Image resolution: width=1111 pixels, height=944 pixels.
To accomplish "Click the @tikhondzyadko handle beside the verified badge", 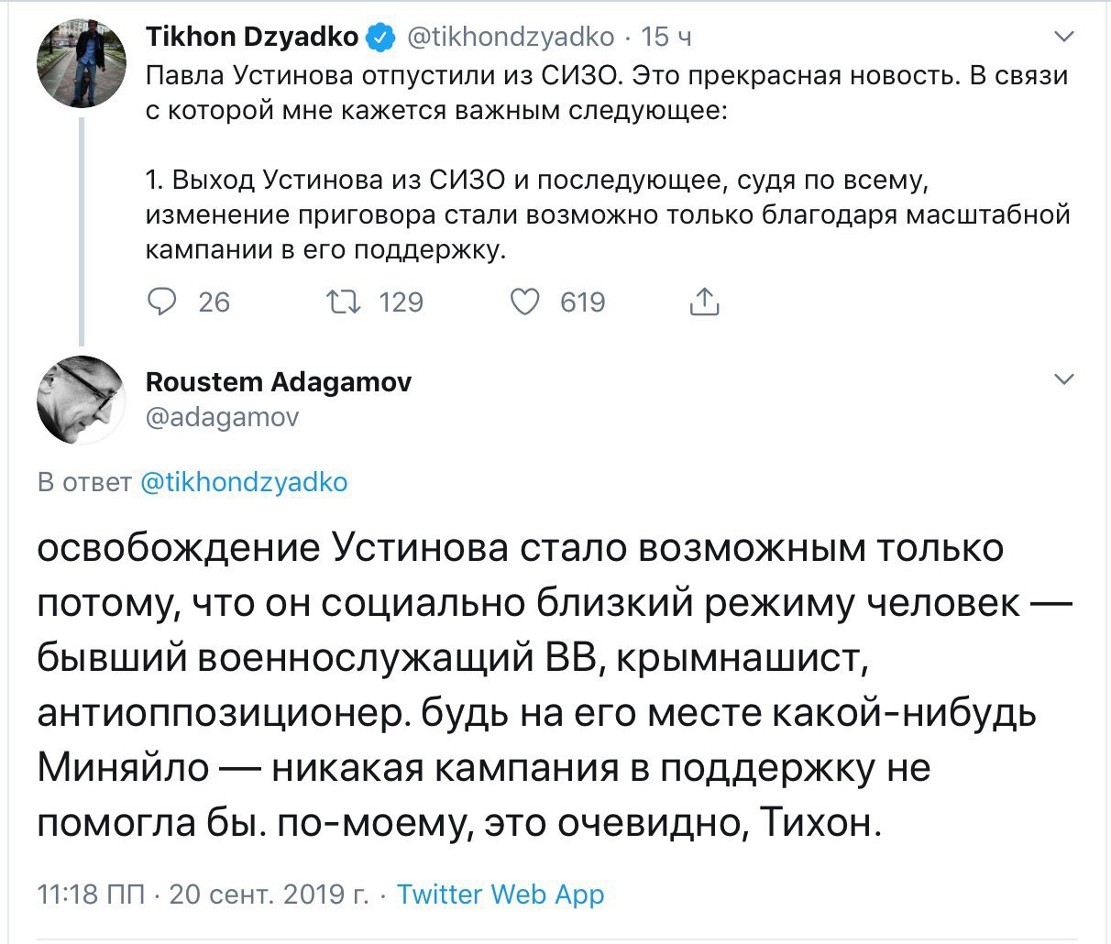I will pyautogui.click(x=509, y=37).
